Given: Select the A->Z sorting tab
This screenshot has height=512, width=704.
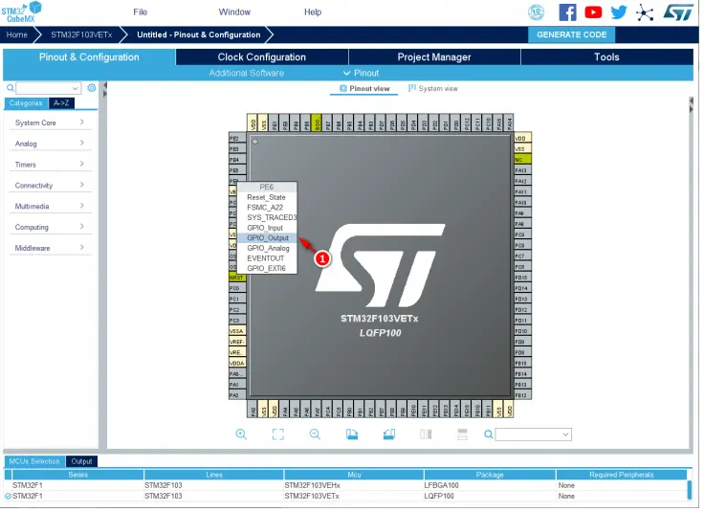Looking at the screenshot, I should coord(61,102).
